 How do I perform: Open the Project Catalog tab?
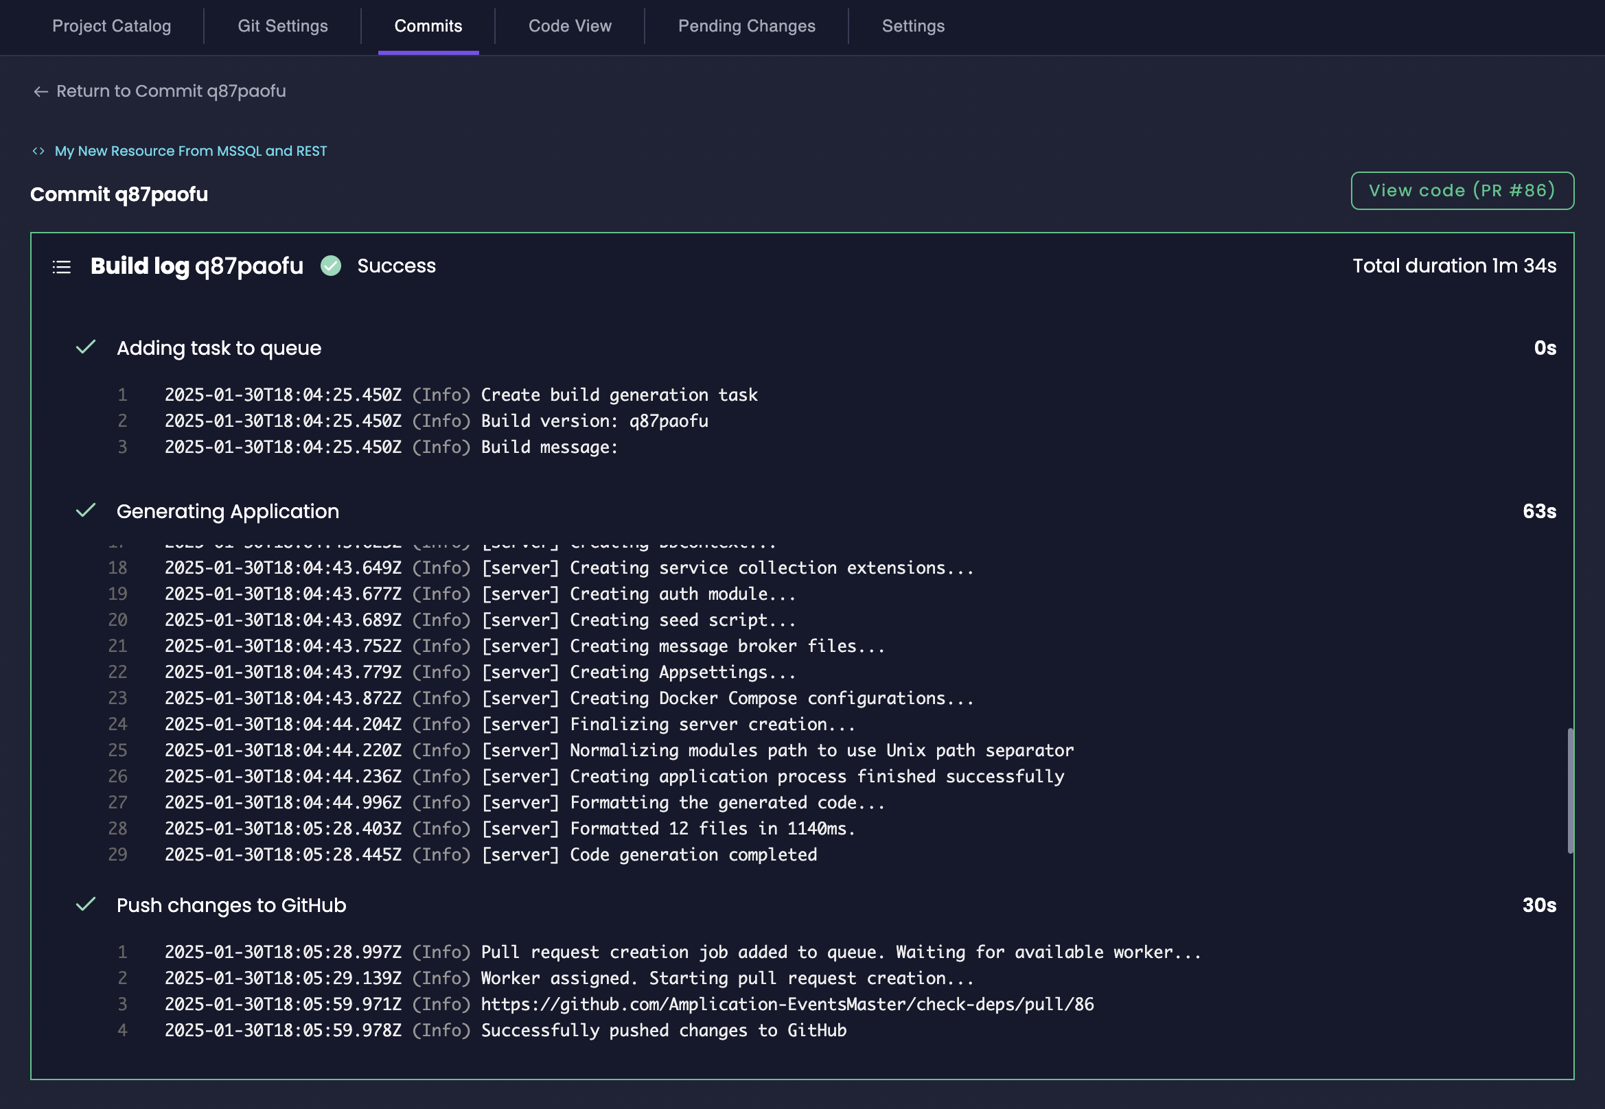(x=111, y=25)
